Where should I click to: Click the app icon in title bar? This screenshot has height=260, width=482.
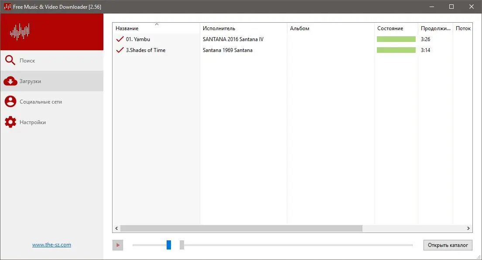point(7,7)
